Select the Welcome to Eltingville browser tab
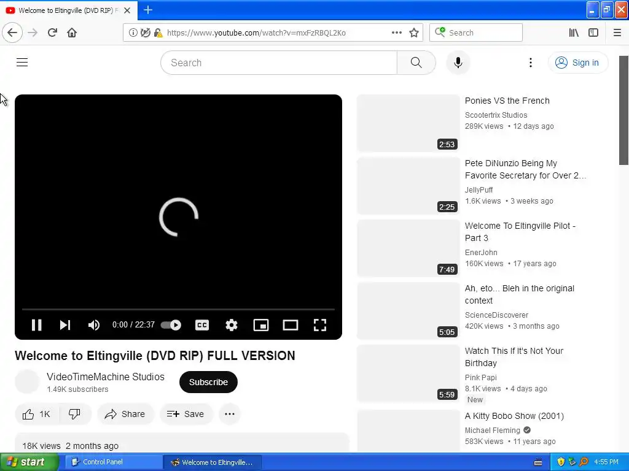This screenshot has height=471, width=629. pos(69,10)
